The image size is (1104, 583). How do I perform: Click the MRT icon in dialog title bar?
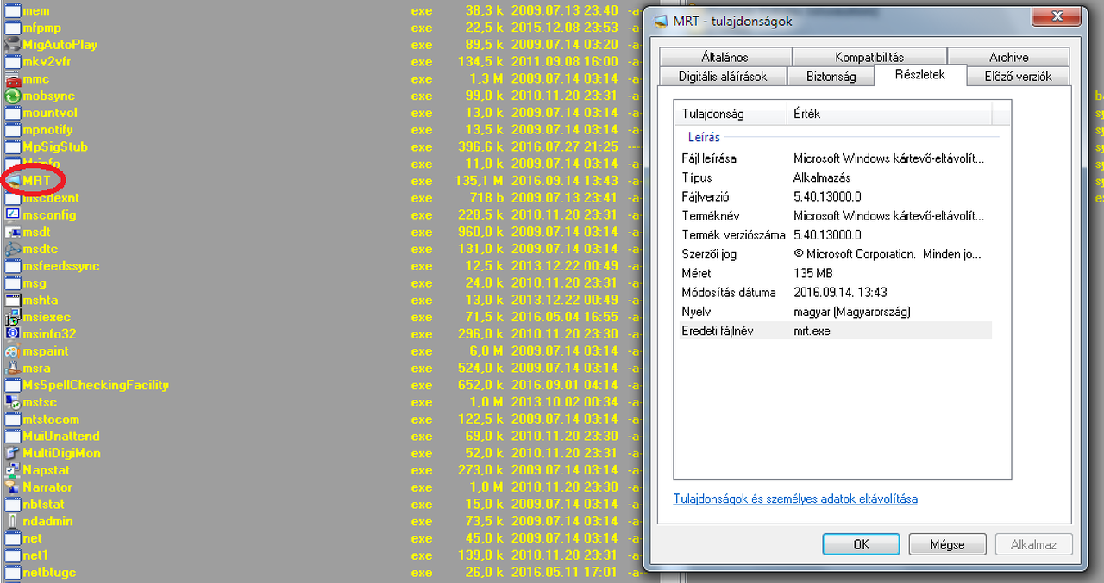tap(661, 21)
